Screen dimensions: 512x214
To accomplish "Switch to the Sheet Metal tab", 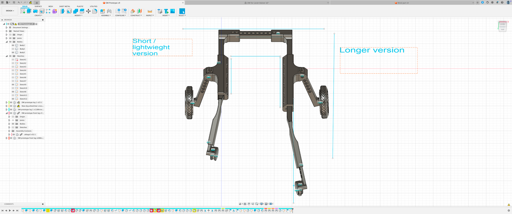I will click(64, 6).
